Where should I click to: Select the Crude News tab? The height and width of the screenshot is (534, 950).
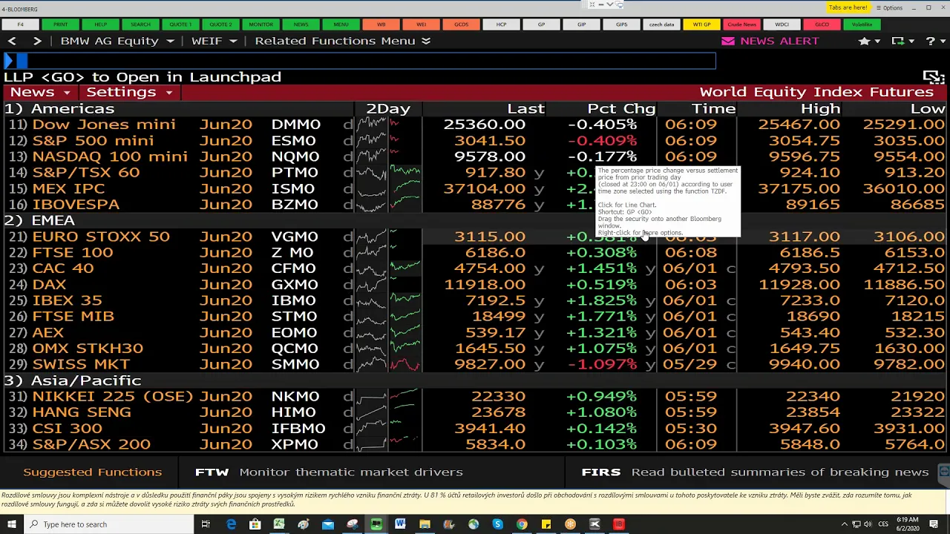(741, 24)
